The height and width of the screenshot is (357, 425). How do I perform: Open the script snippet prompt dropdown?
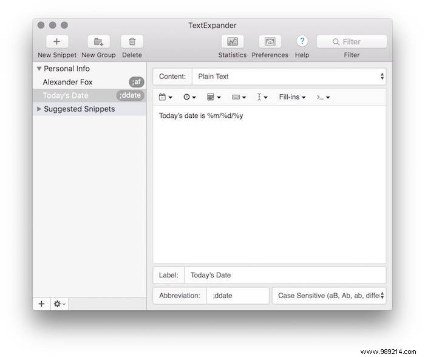pyautogui.click(x=323, y=97)
